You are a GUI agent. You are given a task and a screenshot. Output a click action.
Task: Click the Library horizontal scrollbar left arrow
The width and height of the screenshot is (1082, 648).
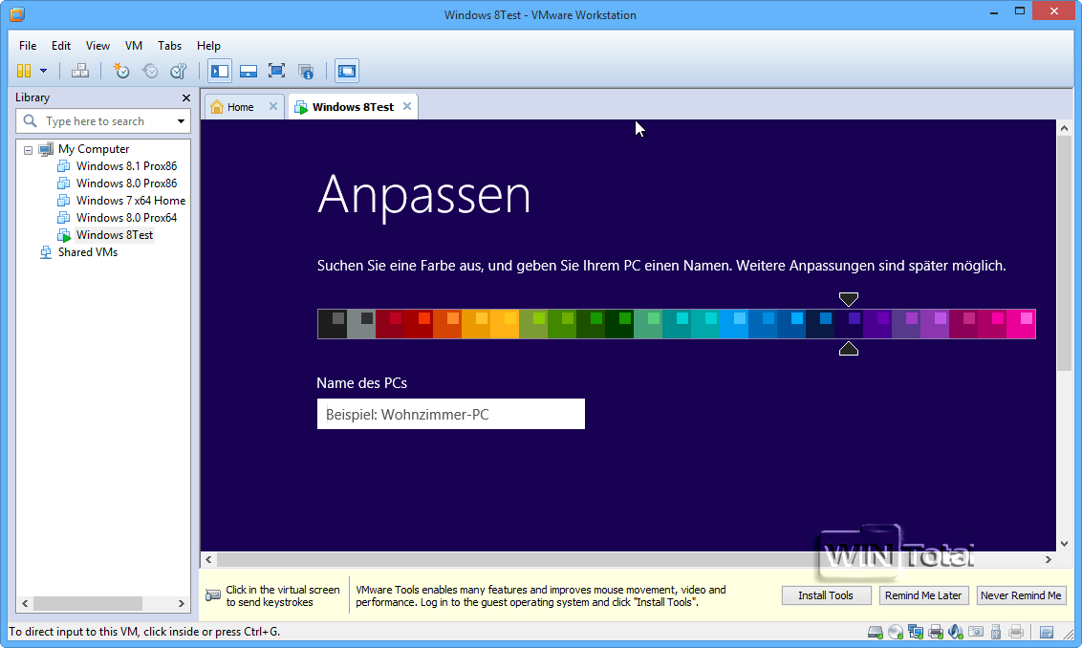[x=25, y=604]
